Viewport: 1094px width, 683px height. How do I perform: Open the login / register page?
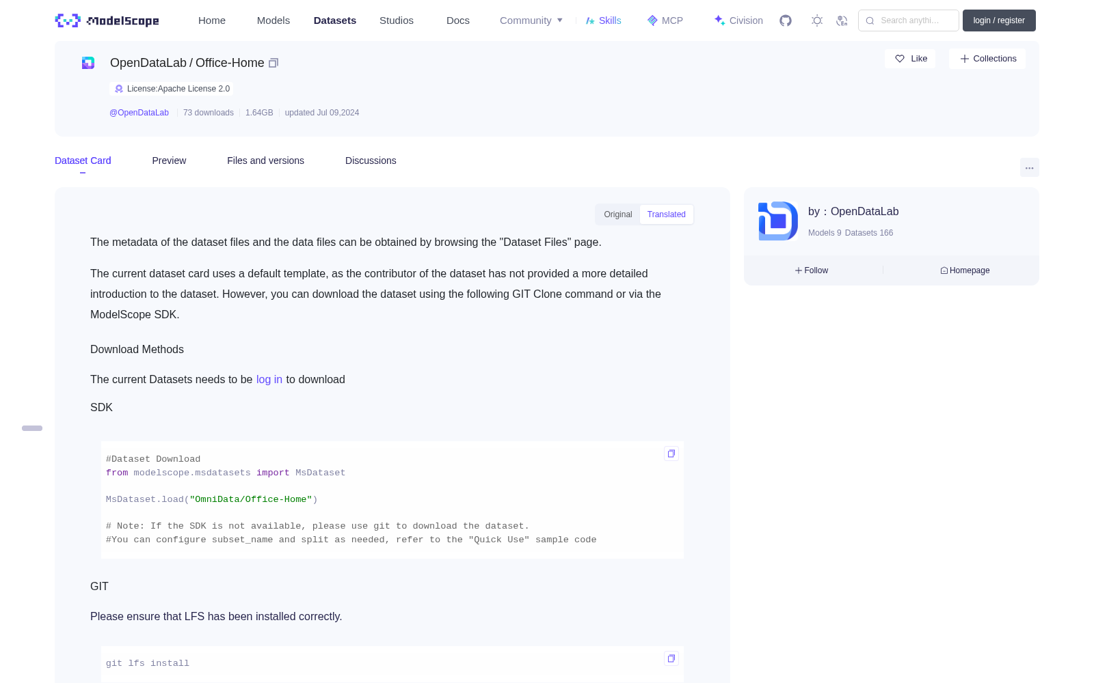coord(999,20)
